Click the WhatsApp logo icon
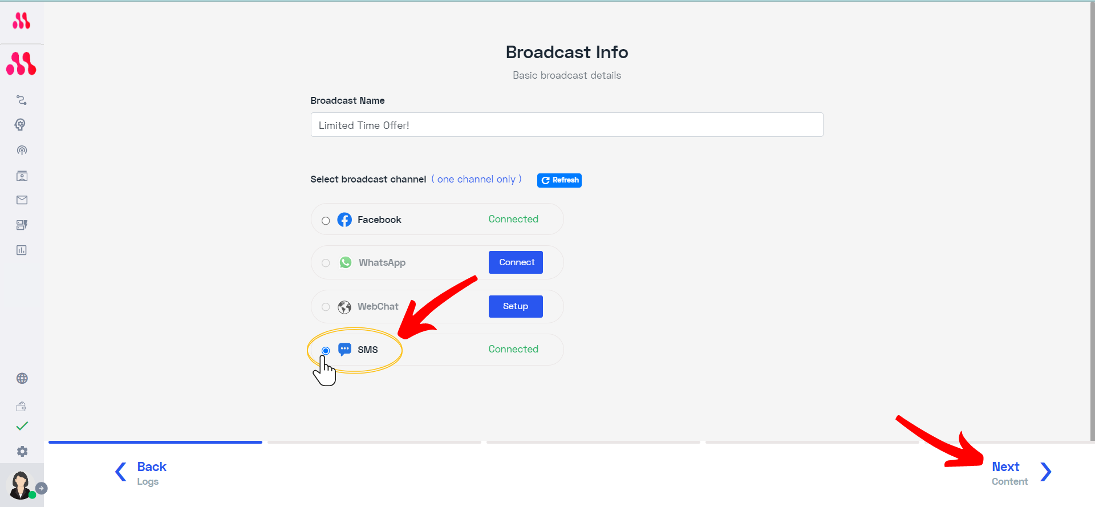 click(x=346, y=262)
